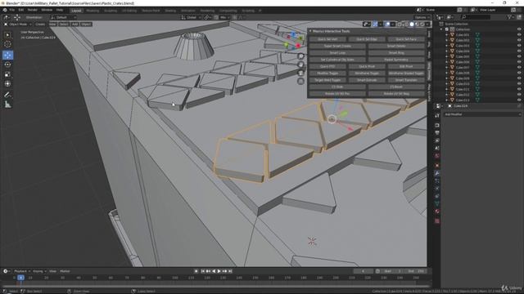This screenshot has height=294, width=524.
Task: Click the viewport pan hand gizmo
Action: [x=300, y=65]
